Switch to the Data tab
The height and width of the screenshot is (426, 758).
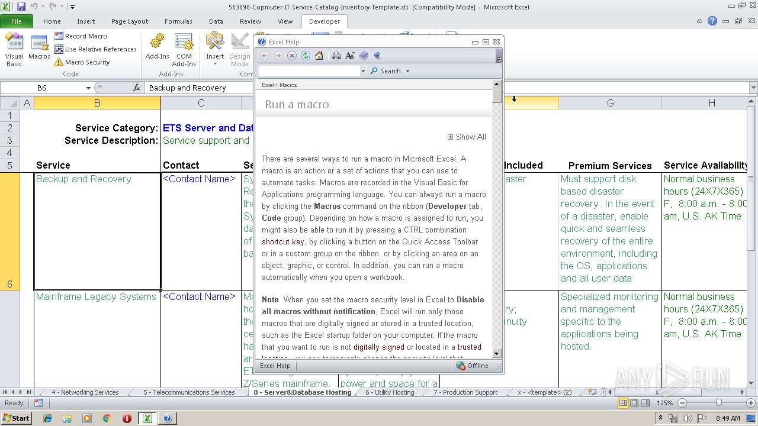[216, 21]
